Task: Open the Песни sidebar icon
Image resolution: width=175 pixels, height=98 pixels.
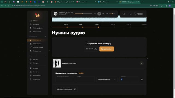Action: coord(31,59)
